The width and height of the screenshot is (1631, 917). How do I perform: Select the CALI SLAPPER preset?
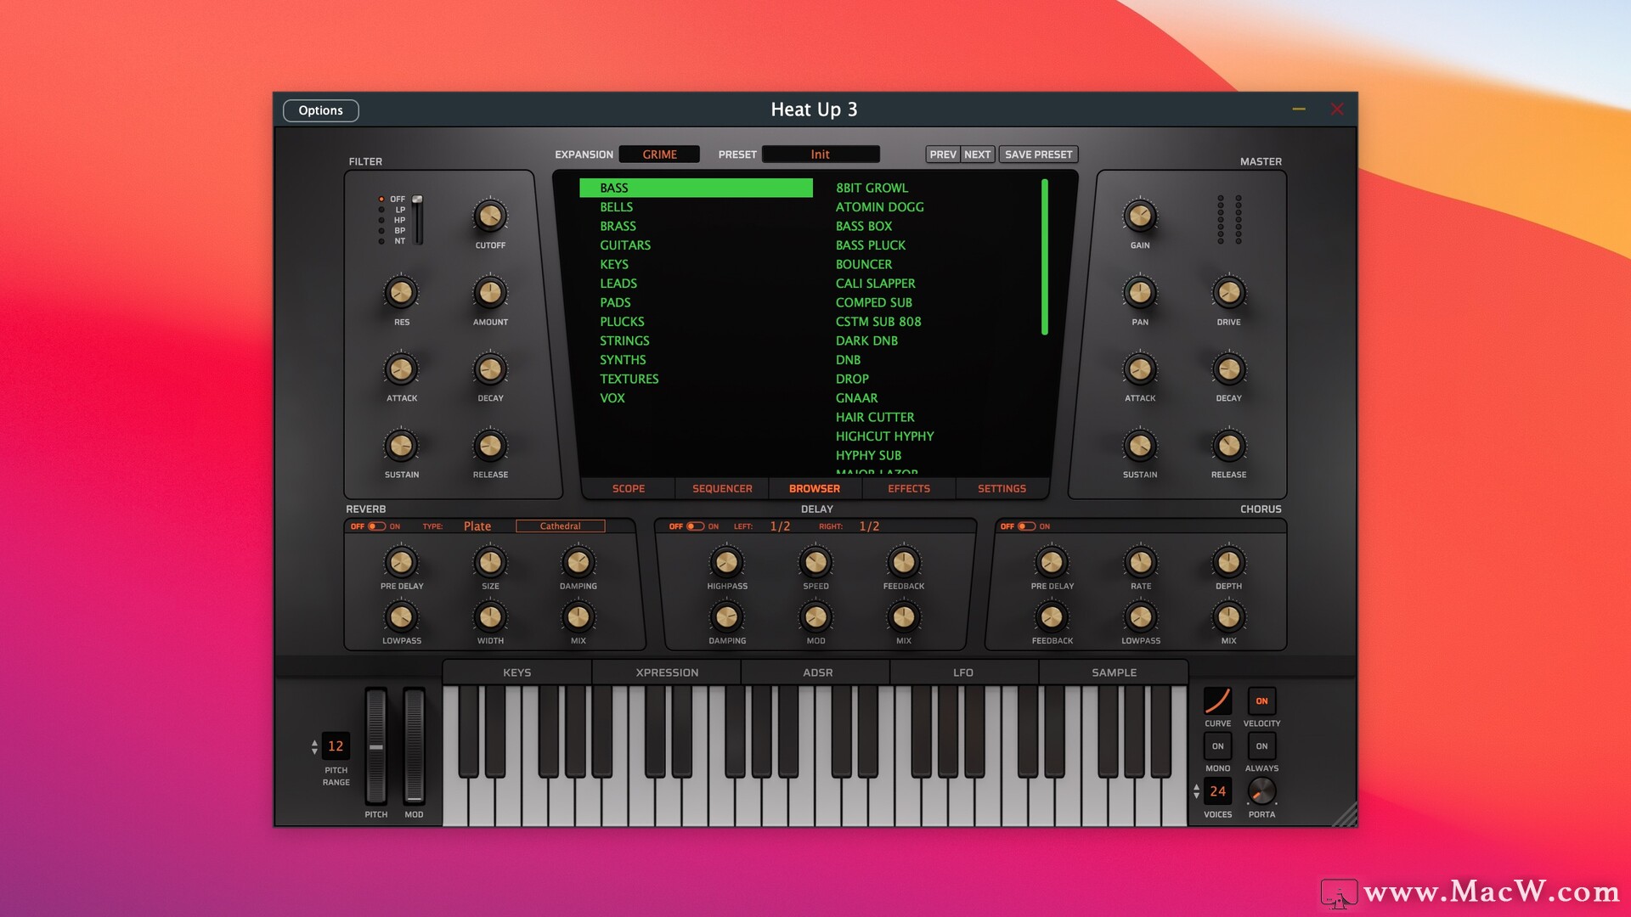click(875, 284)
